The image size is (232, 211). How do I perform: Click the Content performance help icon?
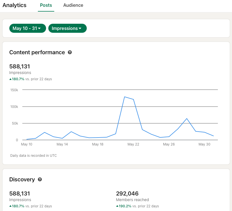(x=70, y=52)
